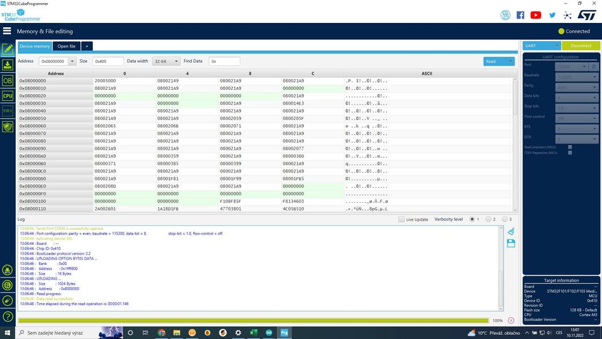This screenshot has height=339, width=602.
Task: Open the hamburger main menu
Action: click(7, 31)
